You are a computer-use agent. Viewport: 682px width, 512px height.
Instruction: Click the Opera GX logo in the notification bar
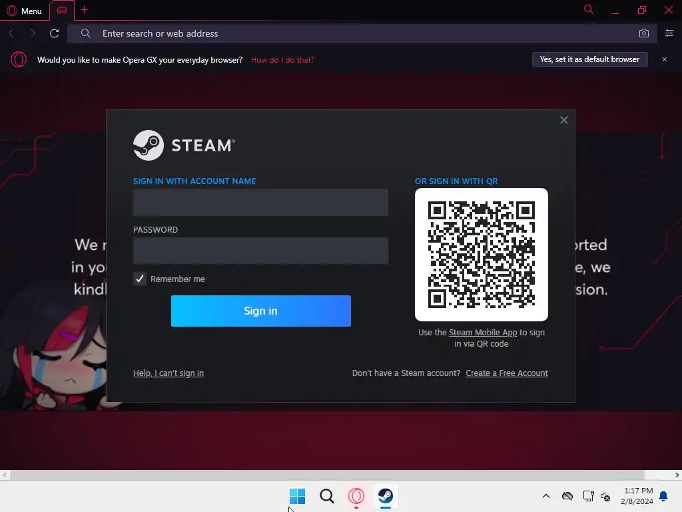18,59
